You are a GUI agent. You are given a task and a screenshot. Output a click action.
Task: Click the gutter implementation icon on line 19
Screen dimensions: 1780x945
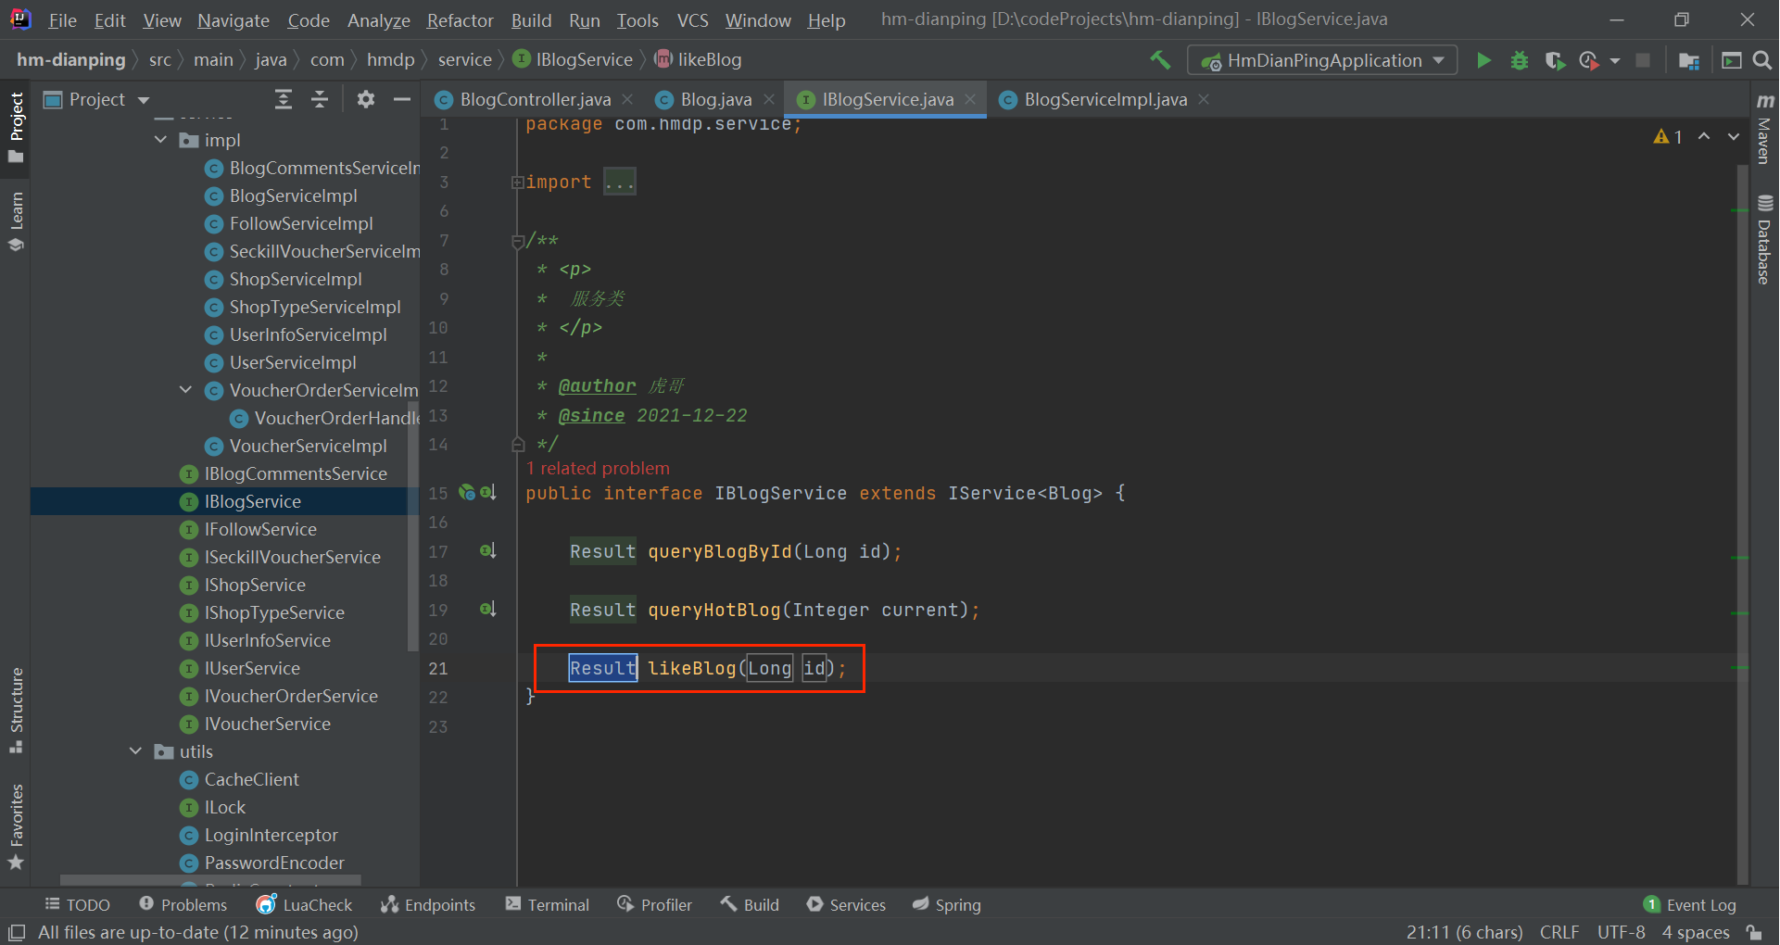[x=487, y=610]
